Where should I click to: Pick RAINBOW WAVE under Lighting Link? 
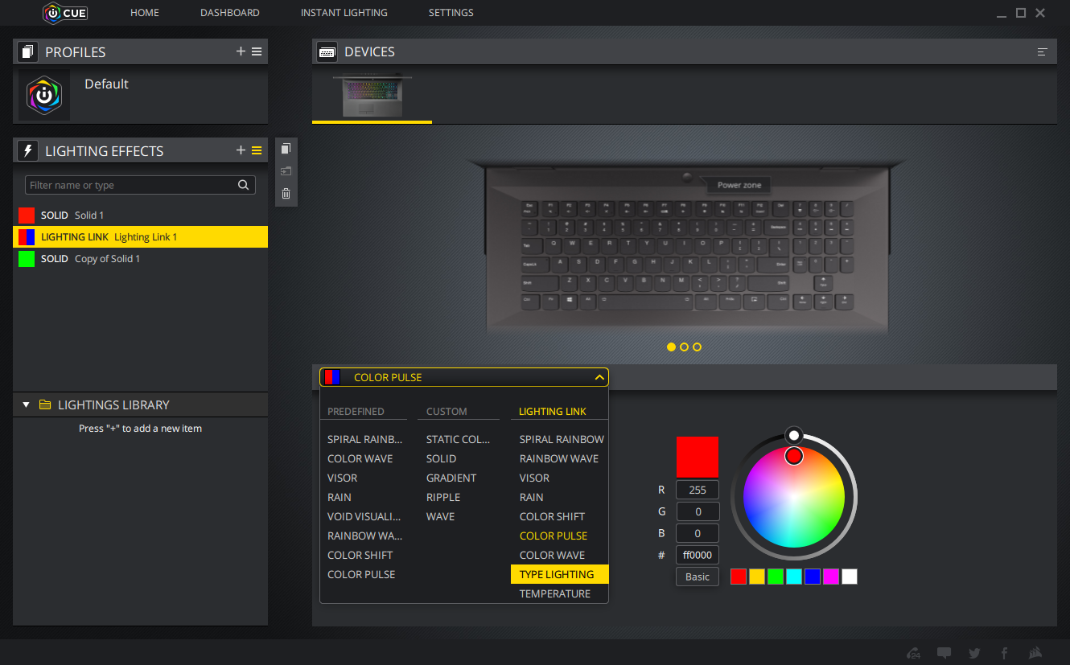tap(560, 458)
